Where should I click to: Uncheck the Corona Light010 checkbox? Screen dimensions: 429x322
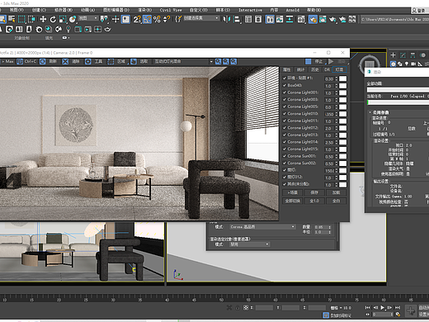[x=285, y=114]
